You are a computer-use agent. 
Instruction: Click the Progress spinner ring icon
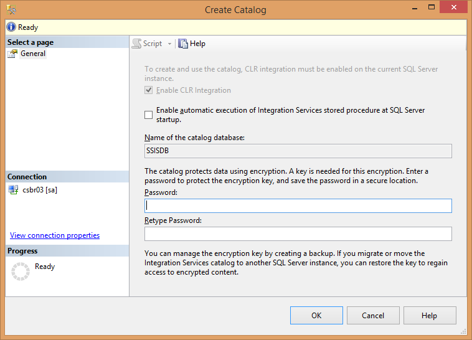21,272
